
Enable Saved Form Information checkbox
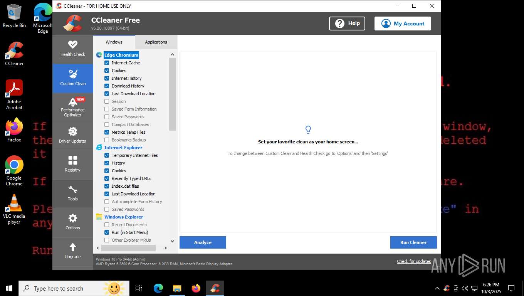[107, 109]
